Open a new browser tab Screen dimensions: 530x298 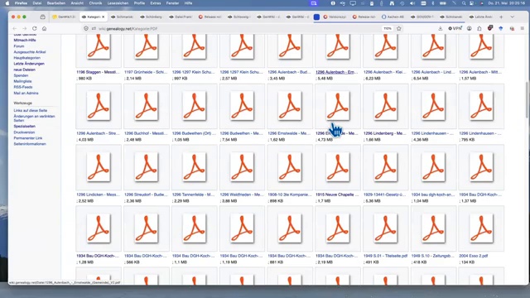(501, 17)
